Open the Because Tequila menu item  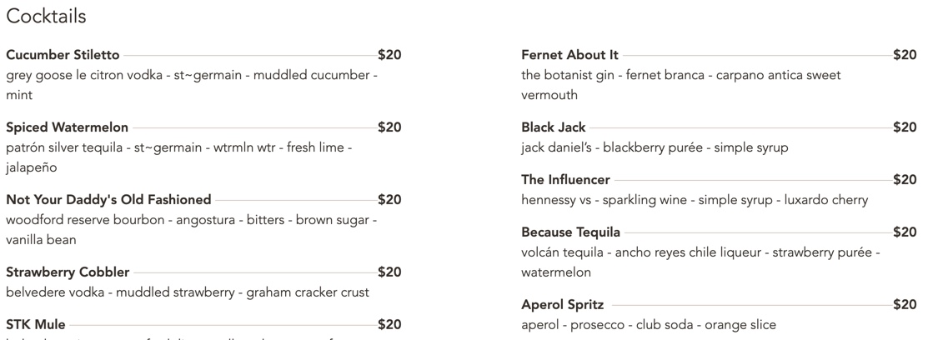(571, 231)
